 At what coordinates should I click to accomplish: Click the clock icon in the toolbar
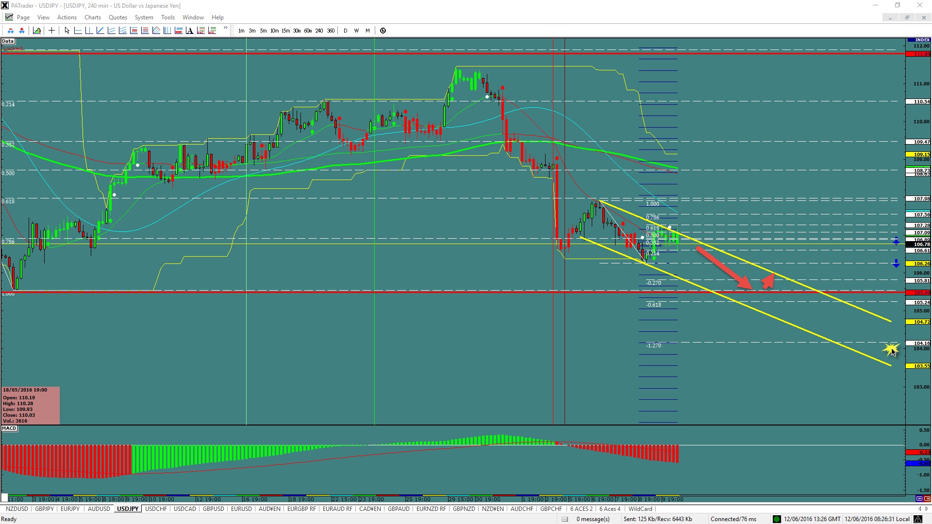pos(383,31)
